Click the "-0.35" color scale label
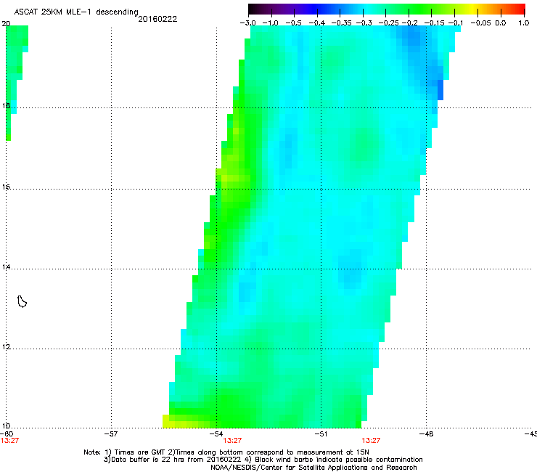This screenshot has height=472, width=537. (x=341, y=23)
